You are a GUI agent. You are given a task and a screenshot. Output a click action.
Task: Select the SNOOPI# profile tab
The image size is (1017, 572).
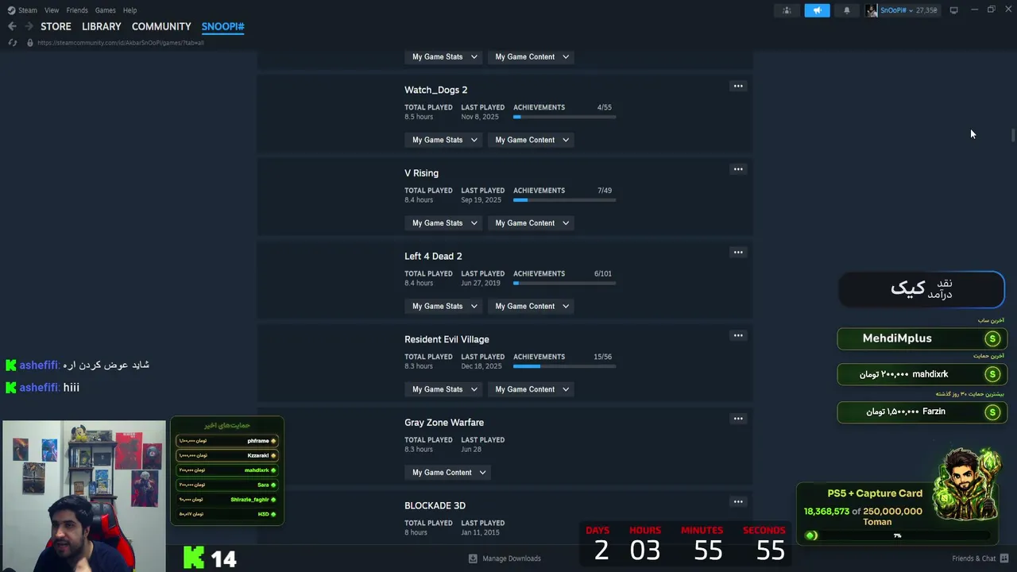click(x=222, y=26)
